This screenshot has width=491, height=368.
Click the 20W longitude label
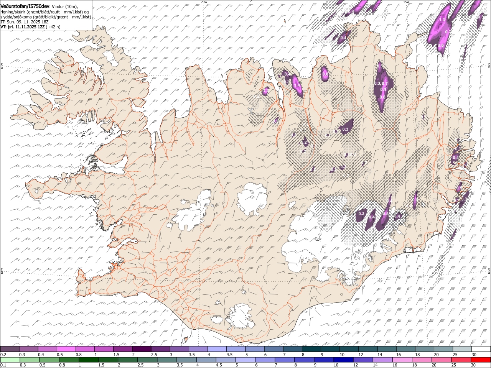click(204, 2)
